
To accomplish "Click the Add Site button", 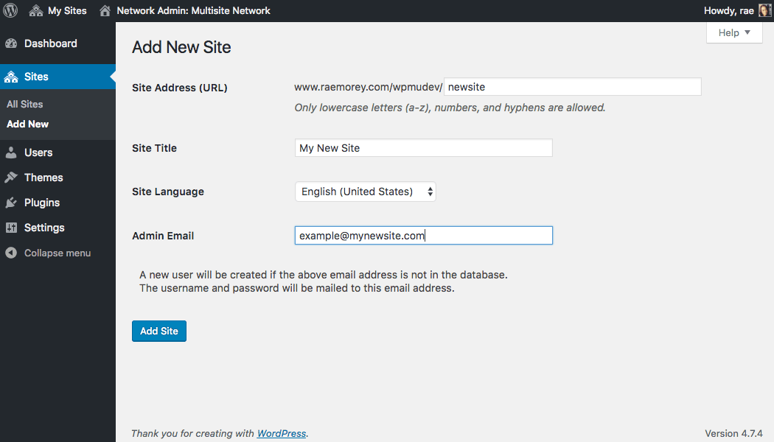I will click(x=159, y=331).
